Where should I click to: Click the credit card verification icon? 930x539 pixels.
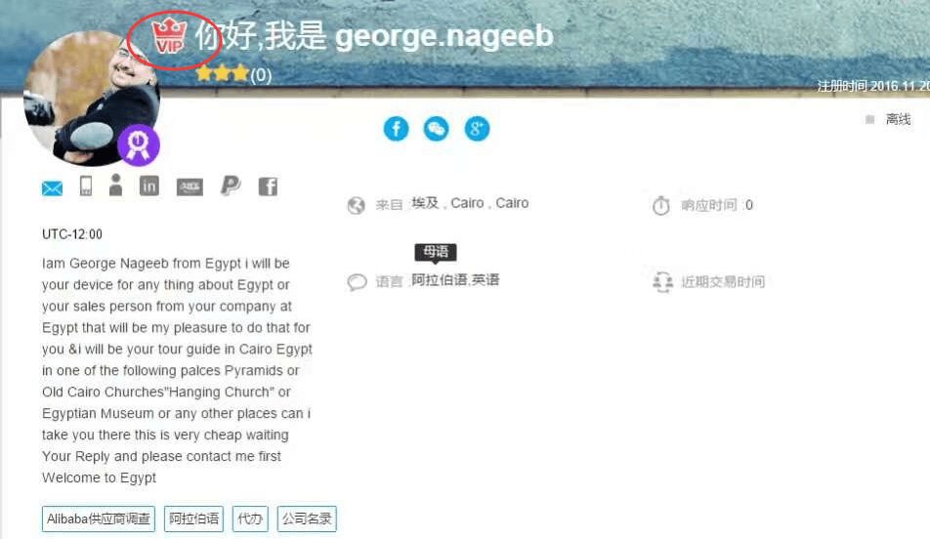(190, 187)
